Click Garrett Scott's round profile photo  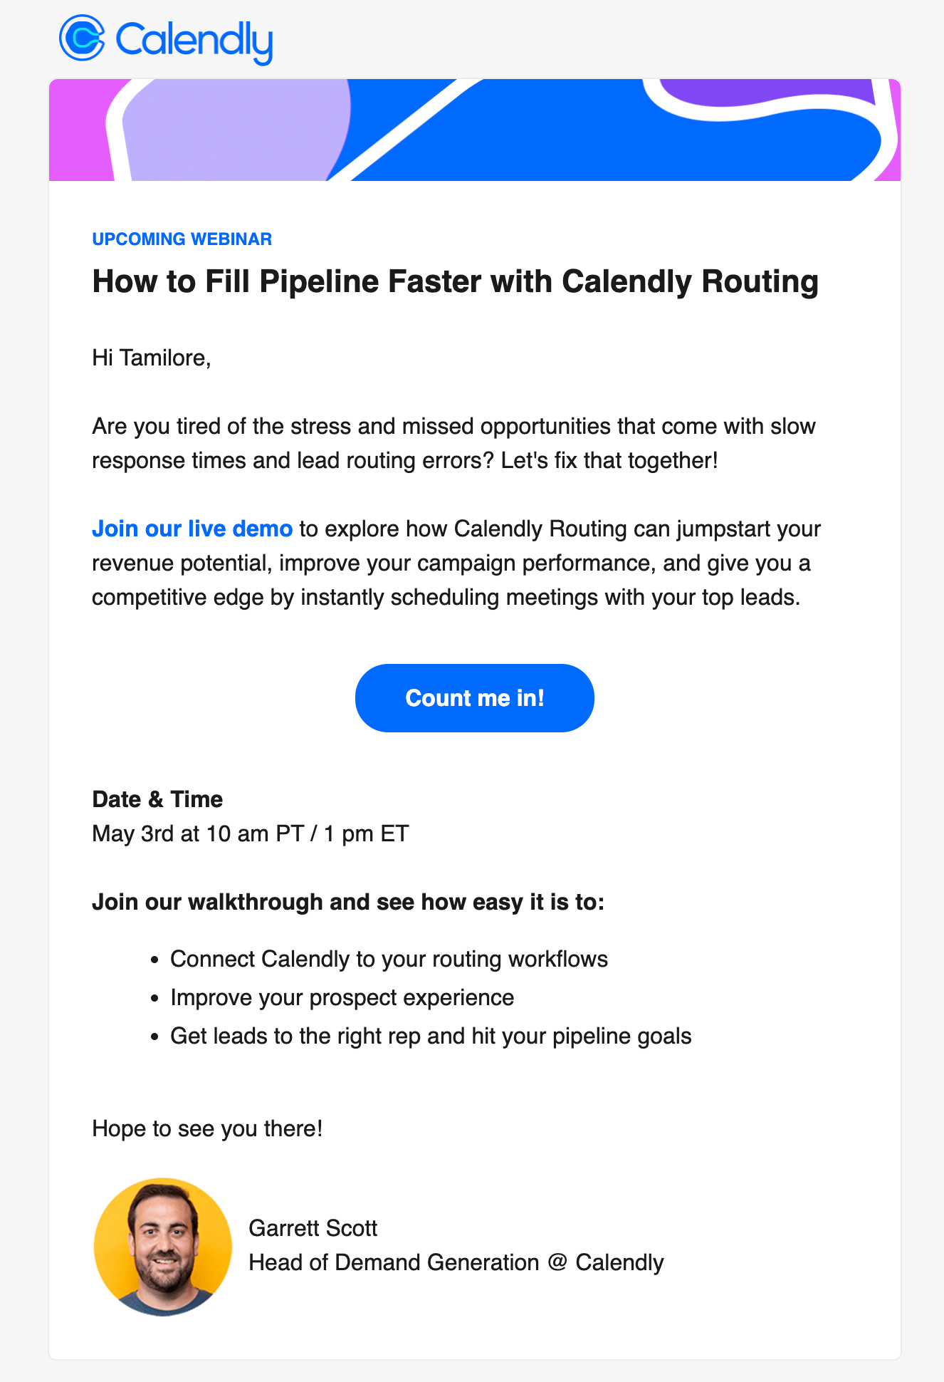(x=163, y=1247)
